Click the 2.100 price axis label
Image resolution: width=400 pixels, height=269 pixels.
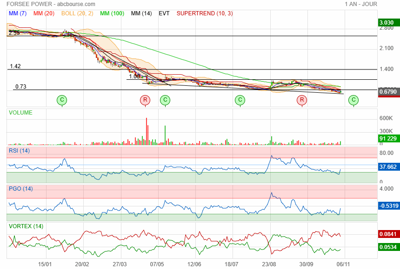[387, 48]
